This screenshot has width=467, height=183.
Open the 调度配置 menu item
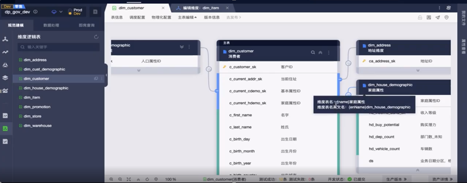pyautogui.click(x=137, y=17)
